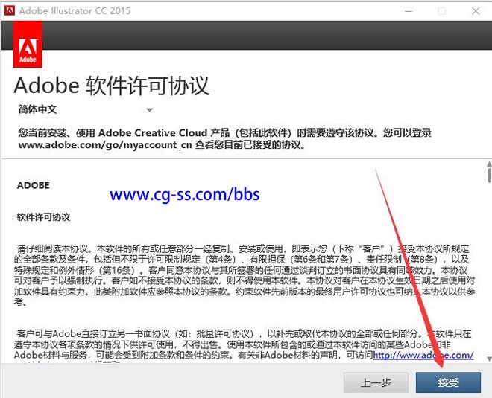Click the disabled maximize window button
The width and height of the screenshot is (492, 398).
click(441, 11)
